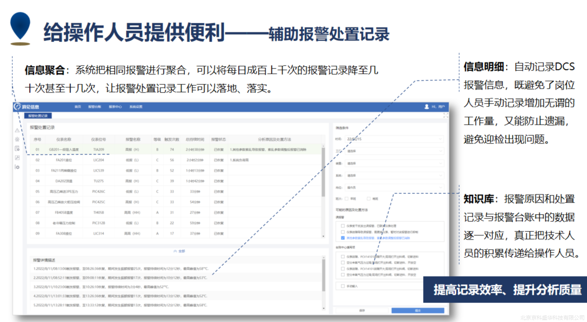587x322 pixels.
Task: Click the 提交 button
Action: (417, 310)
